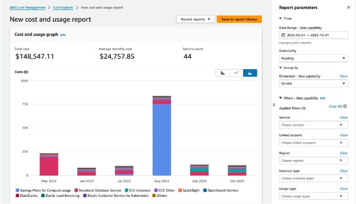Click average monthly cost $24,757.85

coord(117,56)
